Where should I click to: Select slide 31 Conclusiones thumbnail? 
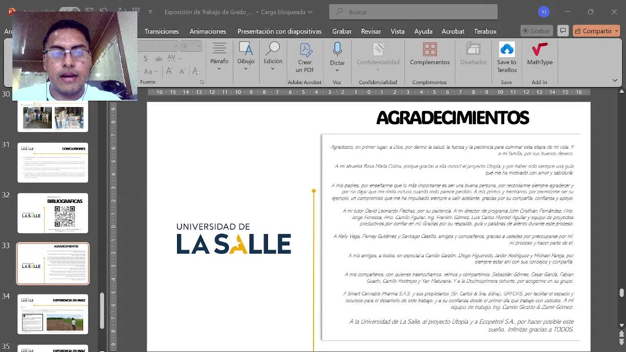(53, 163)
